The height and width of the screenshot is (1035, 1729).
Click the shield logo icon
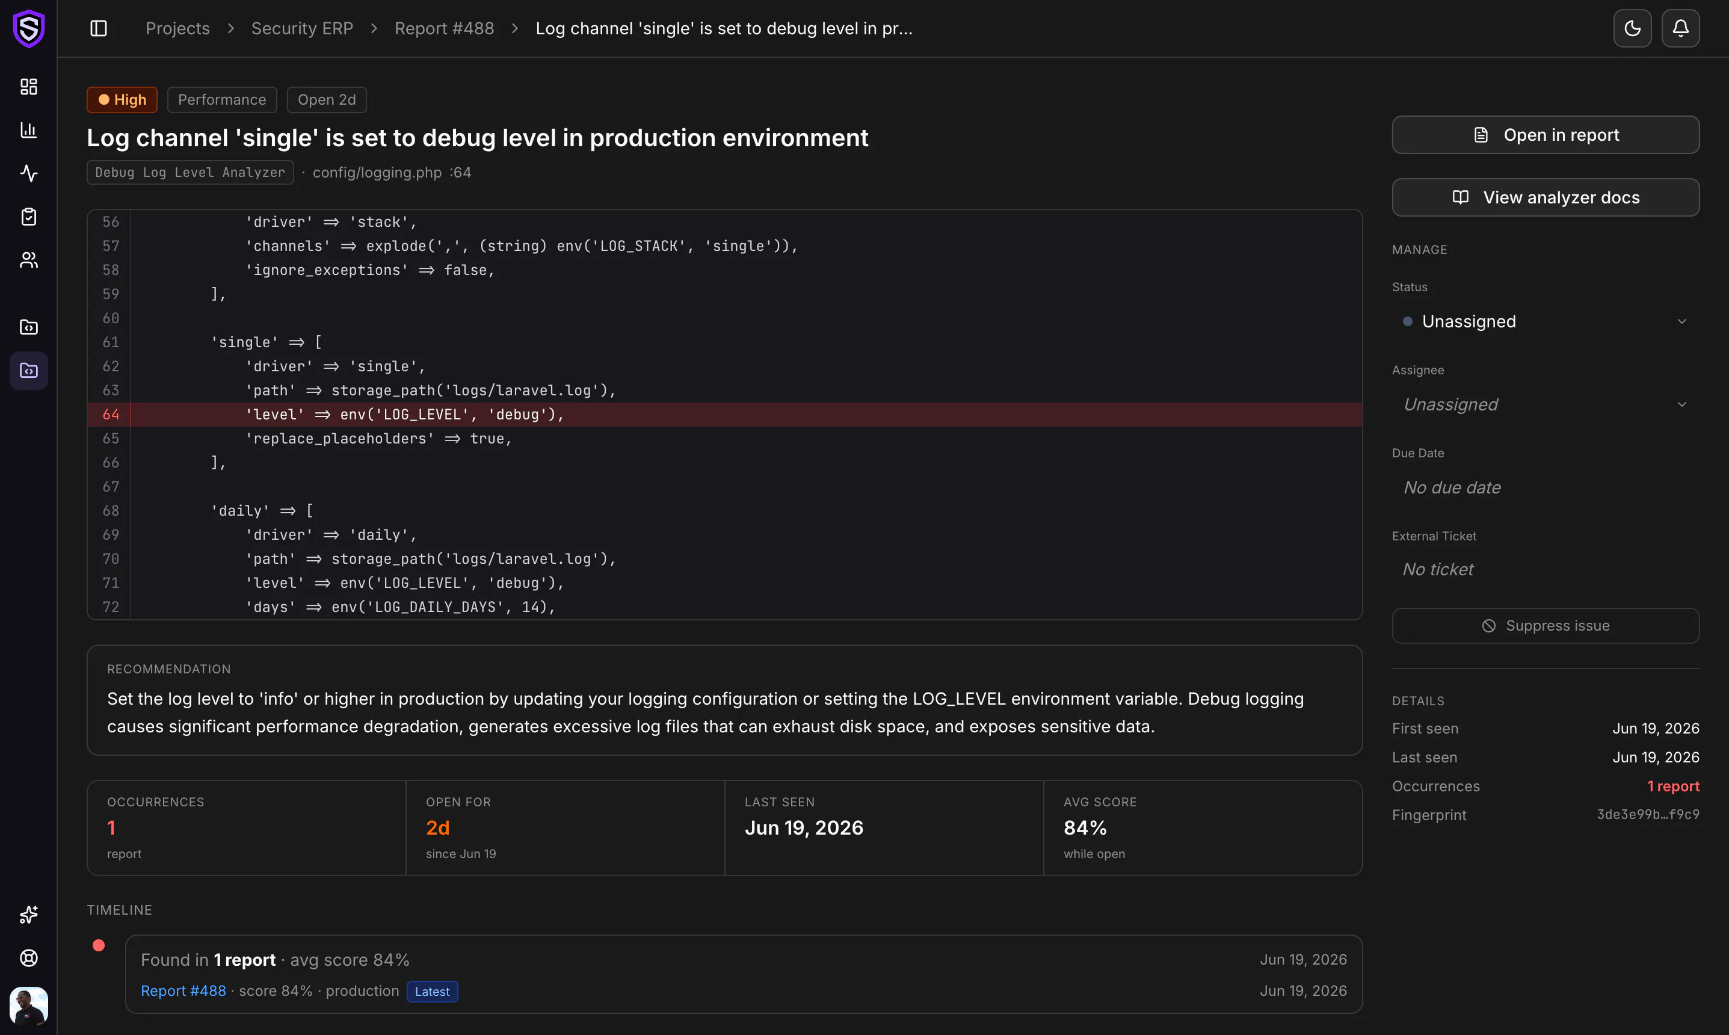pos(29,29)
